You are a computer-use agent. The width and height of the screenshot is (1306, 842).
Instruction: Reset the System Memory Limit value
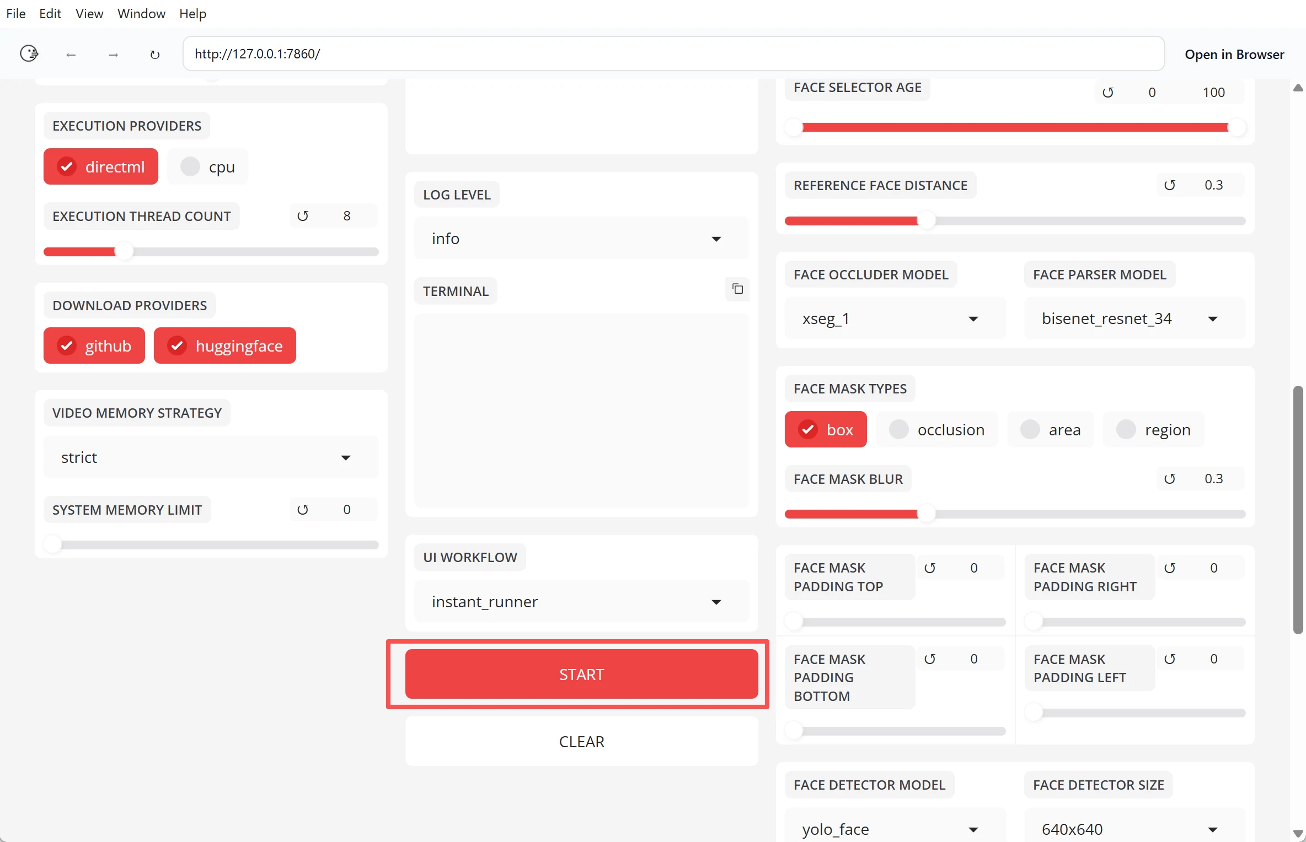coord(303,510)
